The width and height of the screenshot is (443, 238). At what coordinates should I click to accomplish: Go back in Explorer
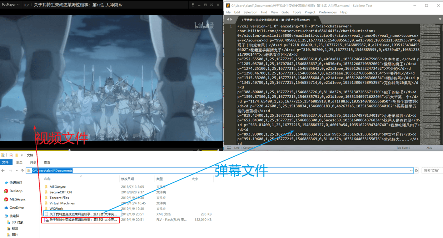click(4, 171)
